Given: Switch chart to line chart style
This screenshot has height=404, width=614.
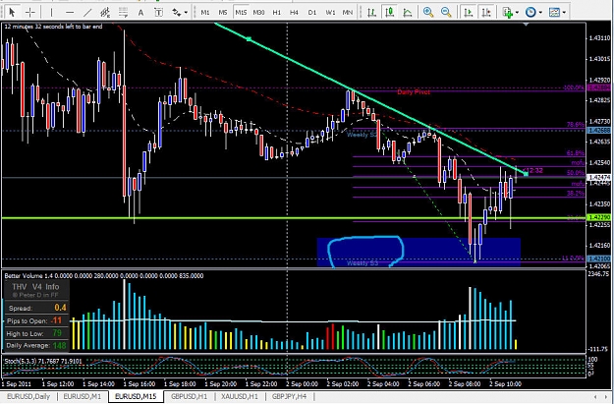Looking at the screenshot, I should (x=408, y=12).
